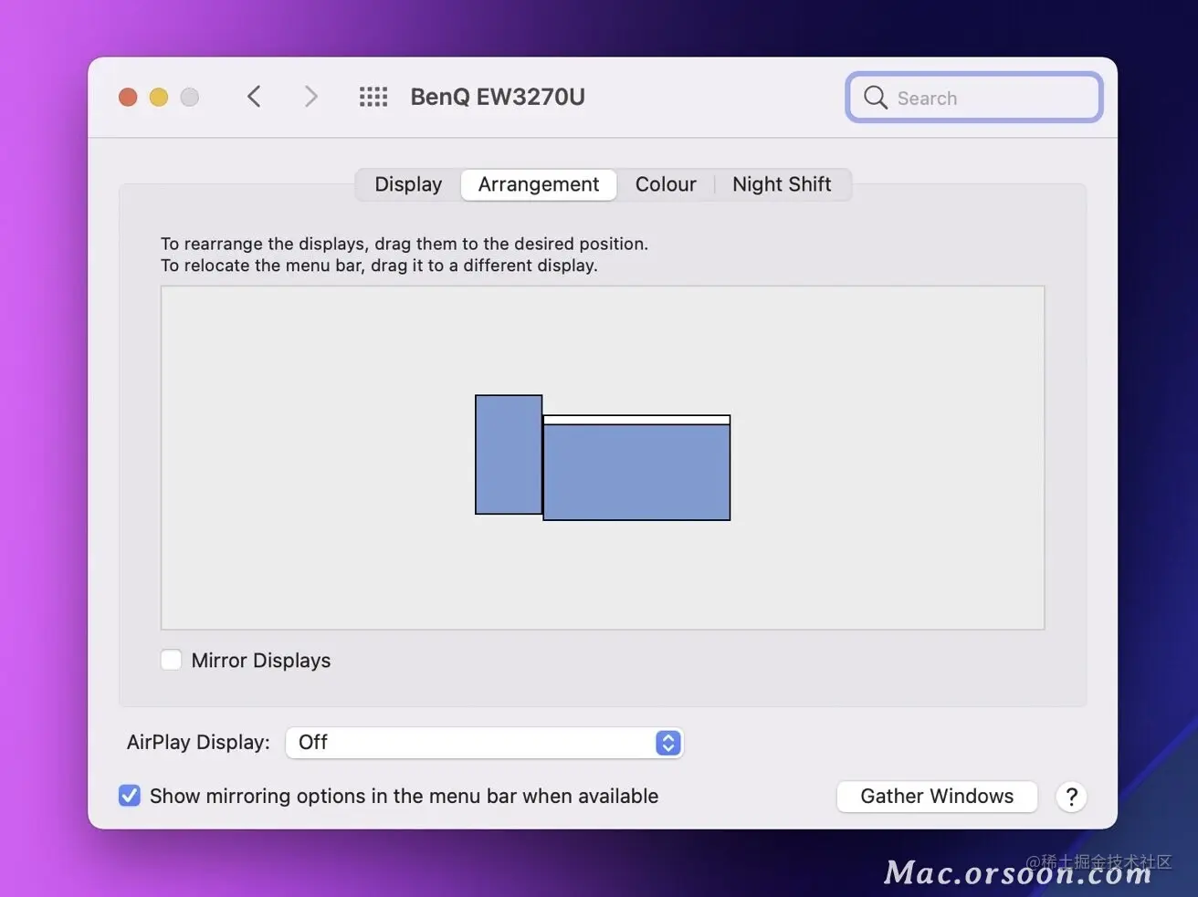Click the 'To rearrange the displays' instruction text

405,244
